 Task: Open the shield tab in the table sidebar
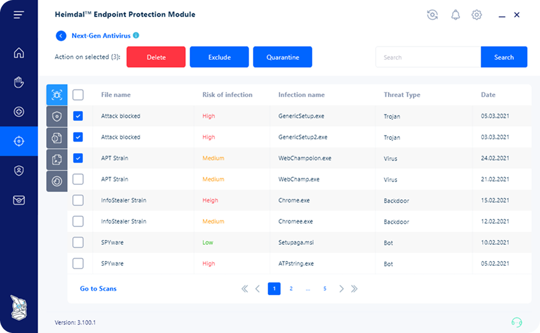pos(57,117)
